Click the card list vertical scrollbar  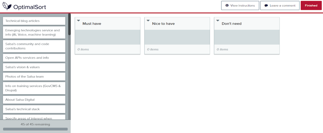(69, 25)
